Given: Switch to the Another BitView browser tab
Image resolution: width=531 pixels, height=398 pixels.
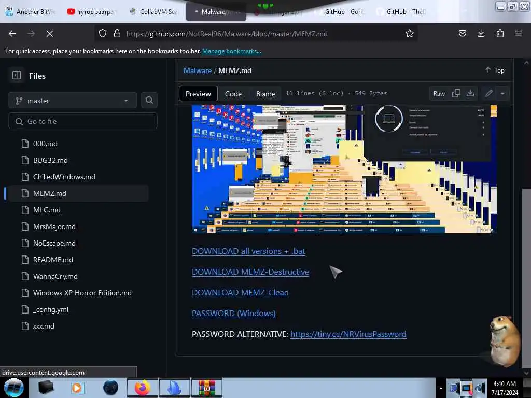Looking at the screenshot, I should (x=31, y=11).
